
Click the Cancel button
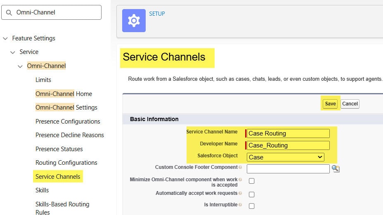pos(350,104)
